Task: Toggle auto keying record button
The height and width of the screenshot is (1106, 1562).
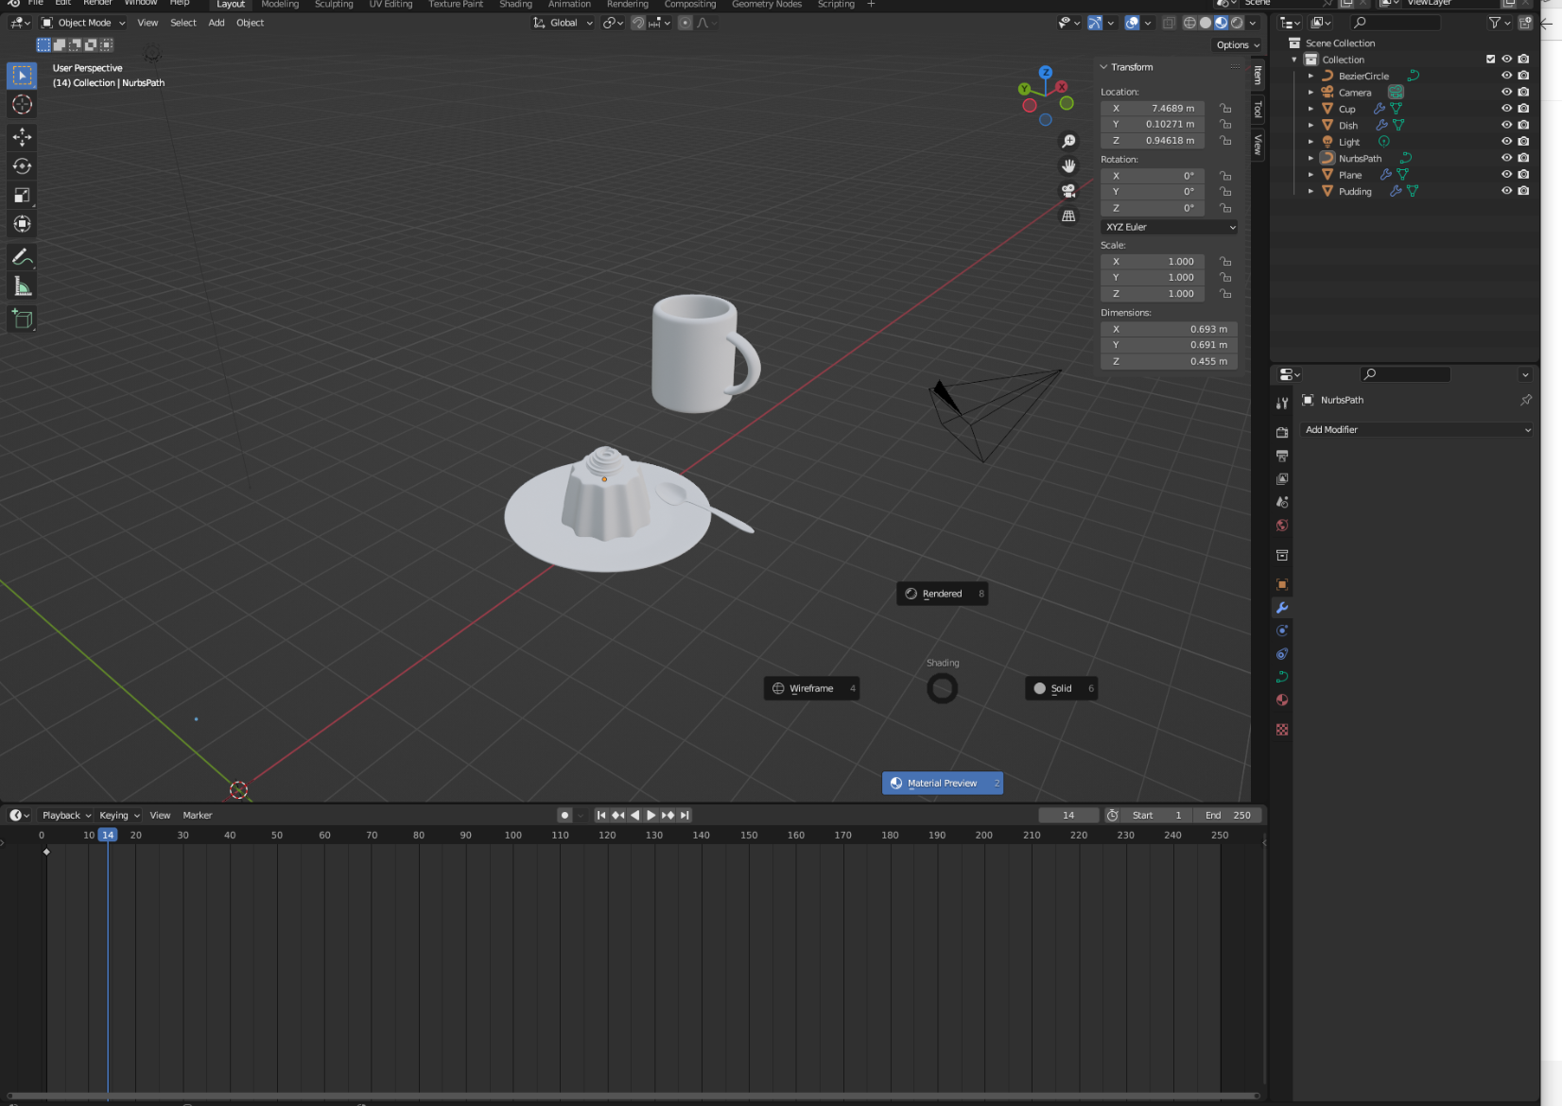Action: click(x=564, y=815)
